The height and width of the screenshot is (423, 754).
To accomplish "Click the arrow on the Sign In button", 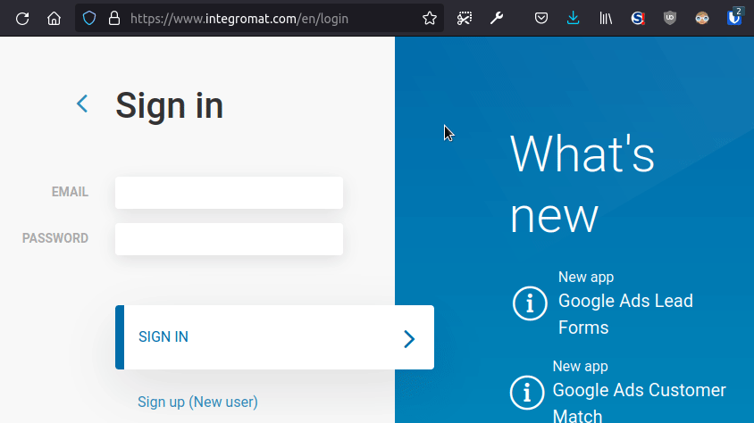I will click(409, 338).
